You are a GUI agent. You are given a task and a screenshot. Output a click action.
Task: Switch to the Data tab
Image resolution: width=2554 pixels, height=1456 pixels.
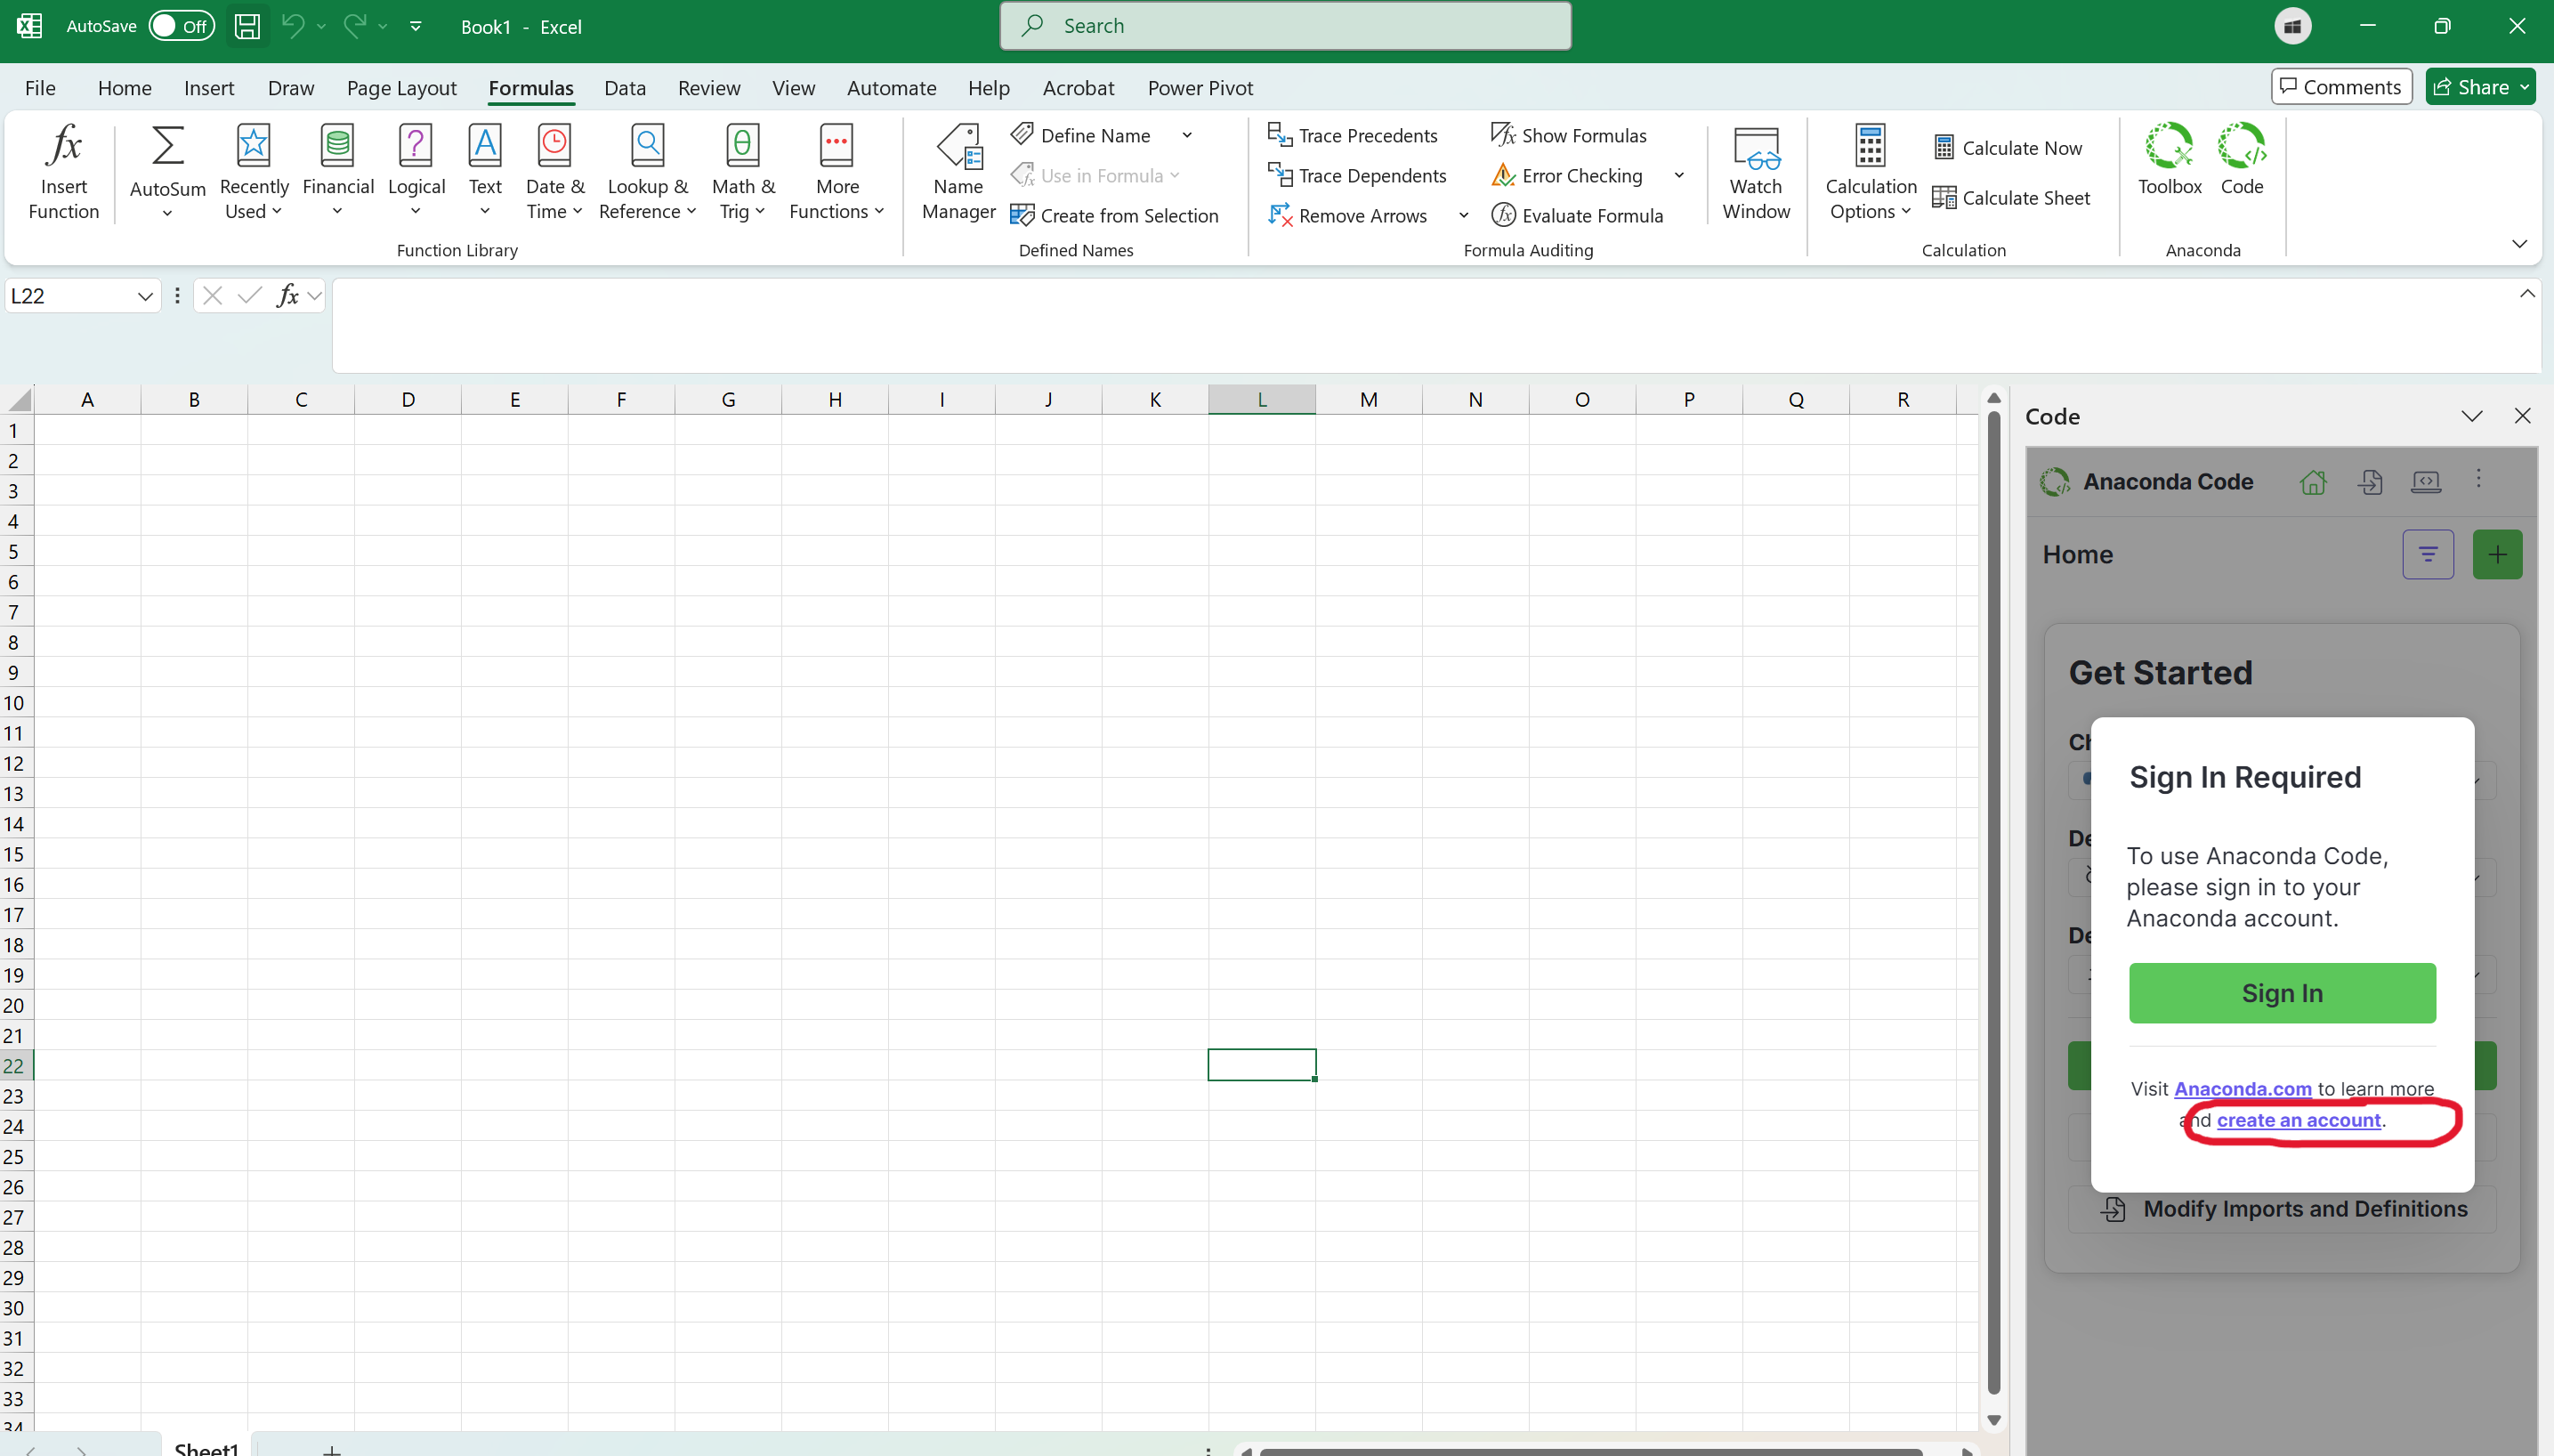point(625,88)
